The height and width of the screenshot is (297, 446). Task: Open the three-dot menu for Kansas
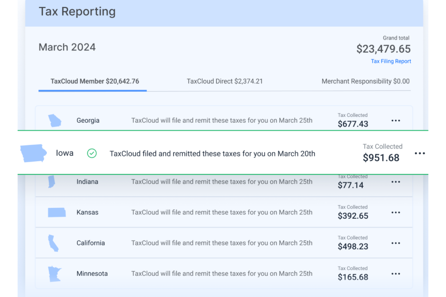tap(396, 212)
